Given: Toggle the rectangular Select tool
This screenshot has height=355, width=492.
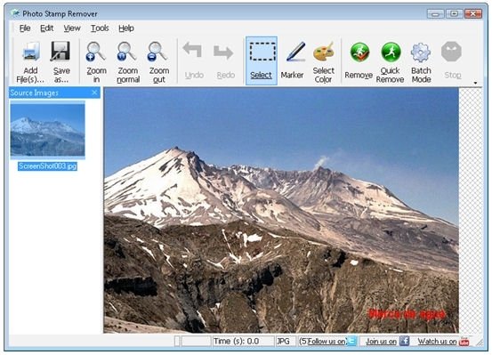Looking at the screenshot, I should [x=262, y=61].
